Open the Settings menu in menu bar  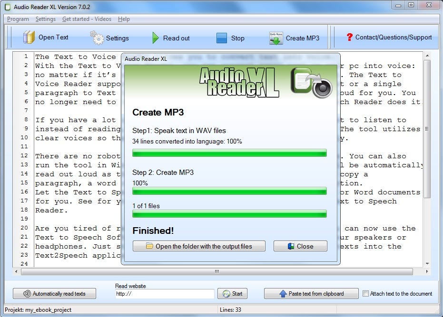pyautogui.click(x=46, y=19)
